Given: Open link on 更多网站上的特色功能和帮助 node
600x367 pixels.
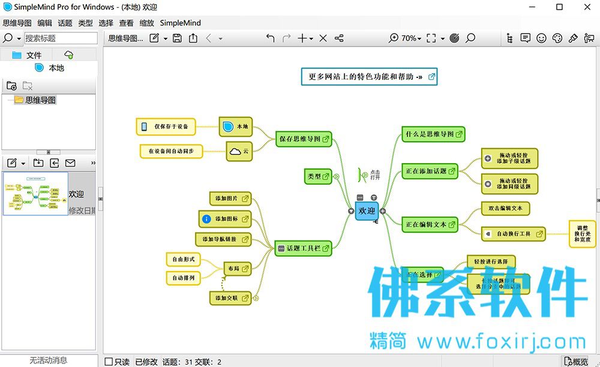Looking at the screenshot, I should (x=431, y=77).
